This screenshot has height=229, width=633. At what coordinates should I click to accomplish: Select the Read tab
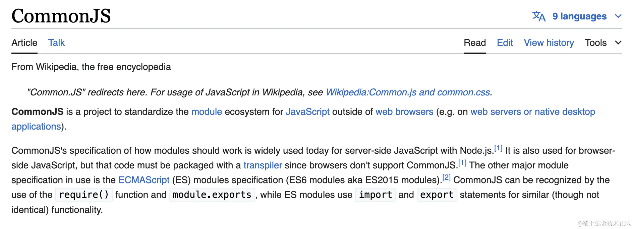click(x=475, y=43)
